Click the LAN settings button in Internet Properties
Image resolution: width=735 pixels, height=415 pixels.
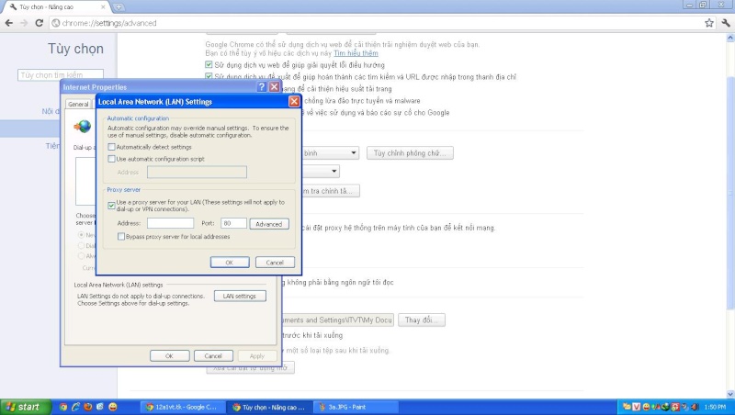(x=240, y=296)
